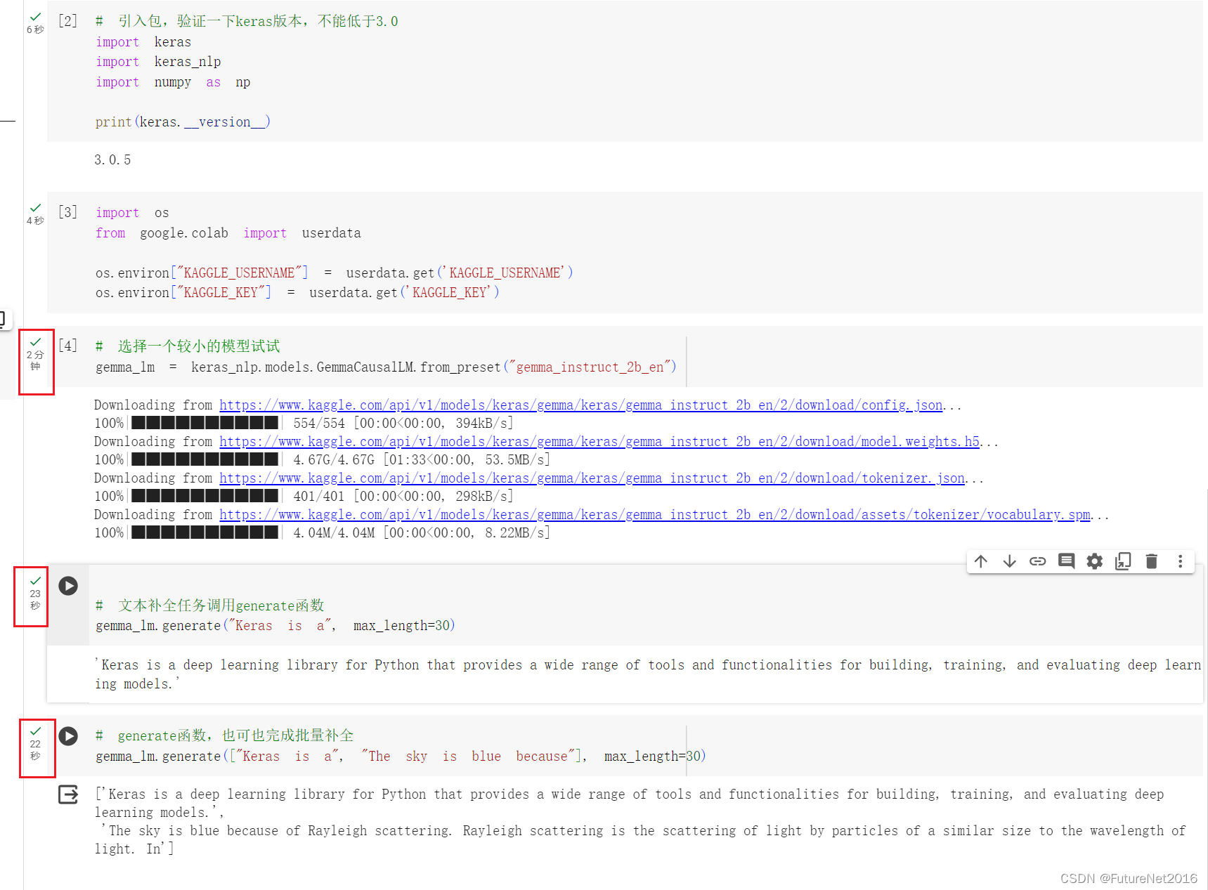This screenshot has height=890, width=1208.
Task: Click the 'from google.colab import userdata' line
Action: [x=228, y=233]
